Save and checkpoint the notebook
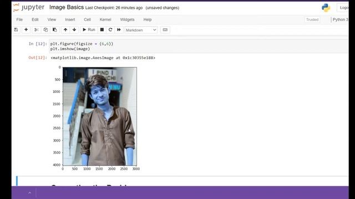Screen dimensions: 355x199 16,30
